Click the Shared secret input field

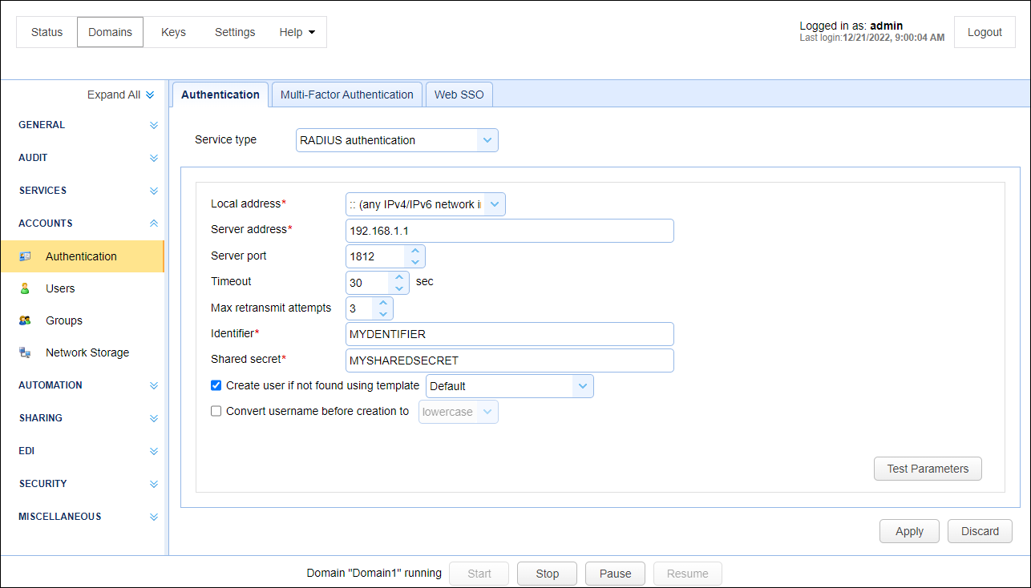tap(509, 360)
